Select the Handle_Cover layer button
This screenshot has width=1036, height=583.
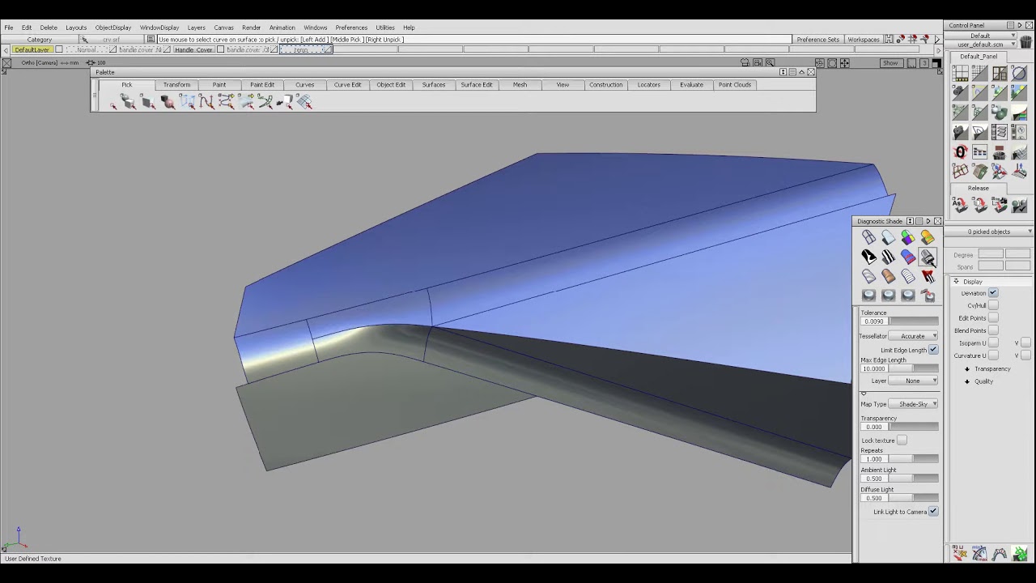pyautogui.click(x=193, y=50)
